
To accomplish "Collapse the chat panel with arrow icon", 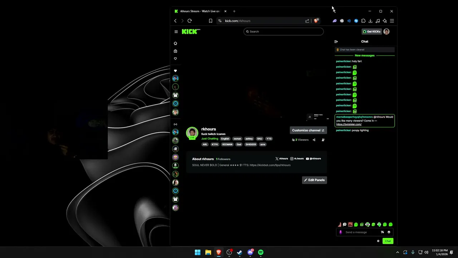I will pos(336,42).
